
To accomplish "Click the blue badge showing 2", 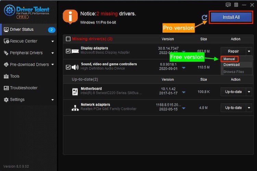I will coord(51,30).
